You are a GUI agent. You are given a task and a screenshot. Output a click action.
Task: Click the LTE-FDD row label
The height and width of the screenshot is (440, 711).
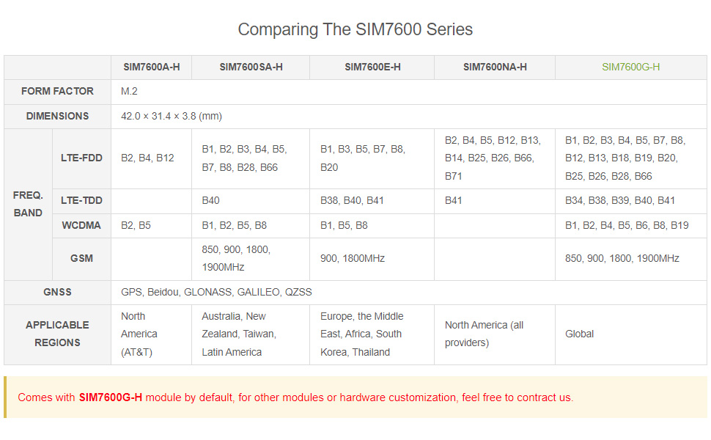[x=81, y=158]
